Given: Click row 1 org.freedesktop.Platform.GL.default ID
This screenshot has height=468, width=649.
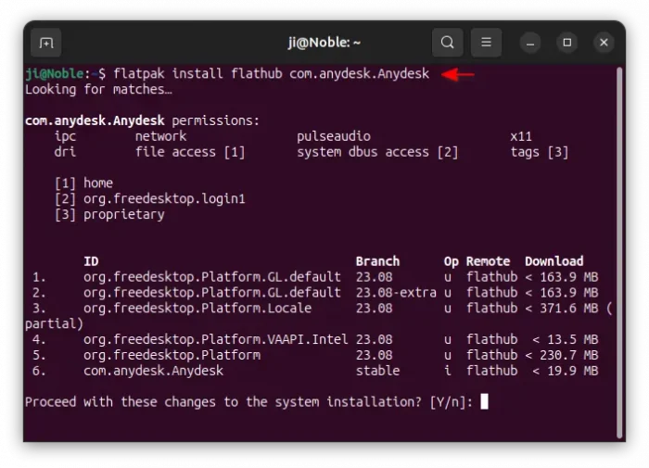Looking at the screenshot, I should 212,277.
